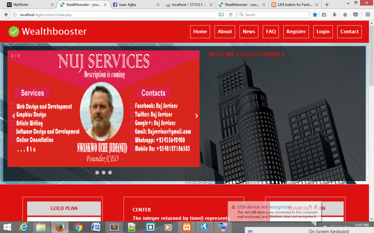
Task: Show previous slide with left chevron
Action: [14, 116]
